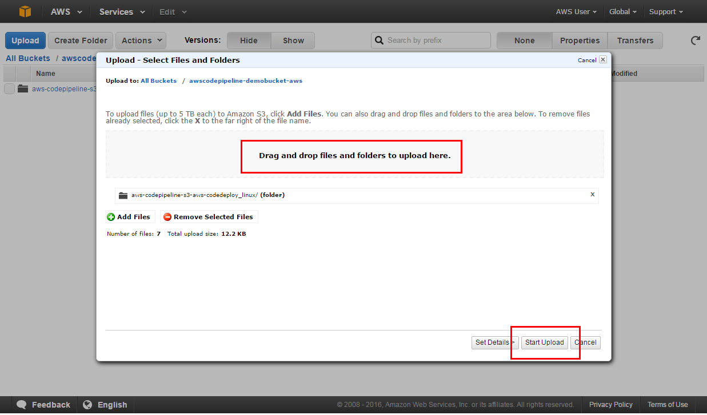Switch to the Properties tab
This screenshot has width=707, height=415.
click(580, 41)
